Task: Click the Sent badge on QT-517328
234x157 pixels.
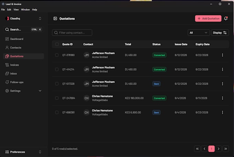Action: tap(156, 84)
